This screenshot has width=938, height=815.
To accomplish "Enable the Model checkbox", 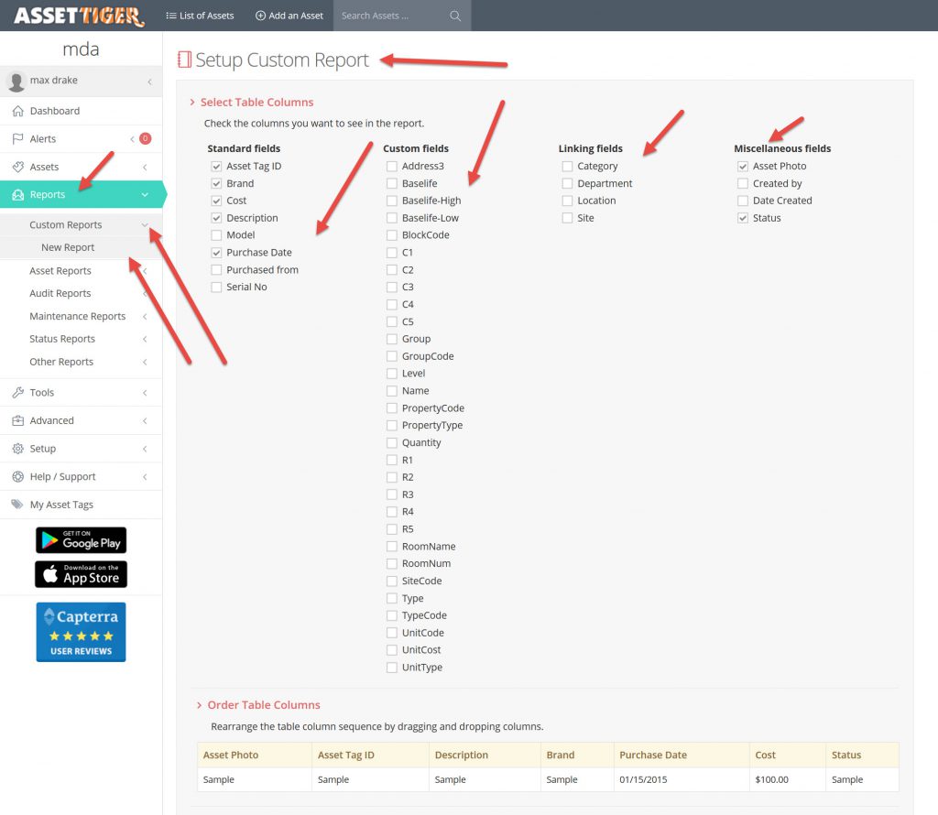I will [x=216, y=235].
